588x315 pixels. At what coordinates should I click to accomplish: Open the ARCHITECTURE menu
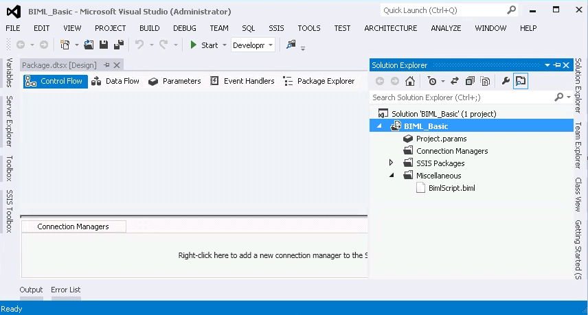(x=391, y=28)
